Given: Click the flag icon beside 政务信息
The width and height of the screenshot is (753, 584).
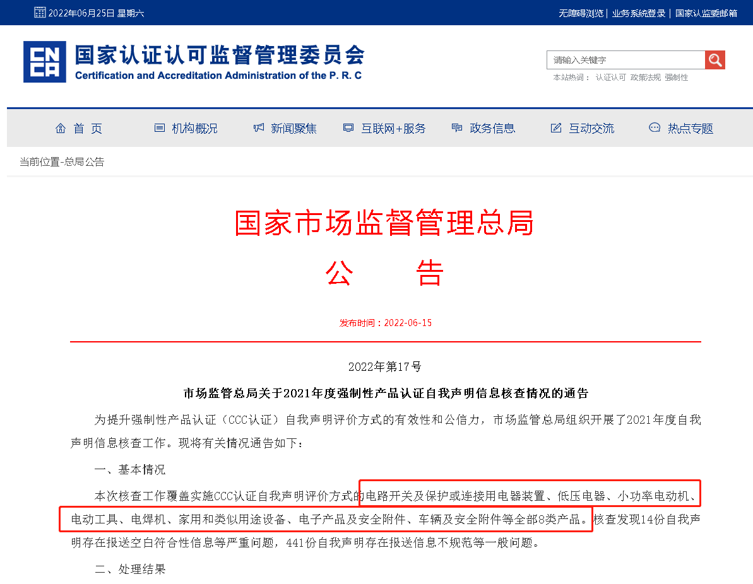Looking at the screenshot, I should [456, 127].
